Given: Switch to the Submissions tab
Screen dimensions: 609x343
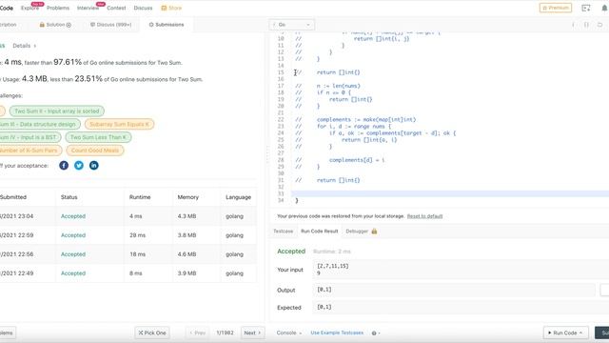Looking at the screenshot, I should (x=167, y=25).
